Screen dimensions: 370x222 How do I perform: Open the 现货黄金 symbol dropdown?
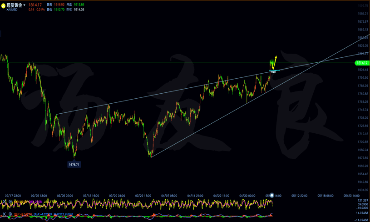(x=25, y=5)
